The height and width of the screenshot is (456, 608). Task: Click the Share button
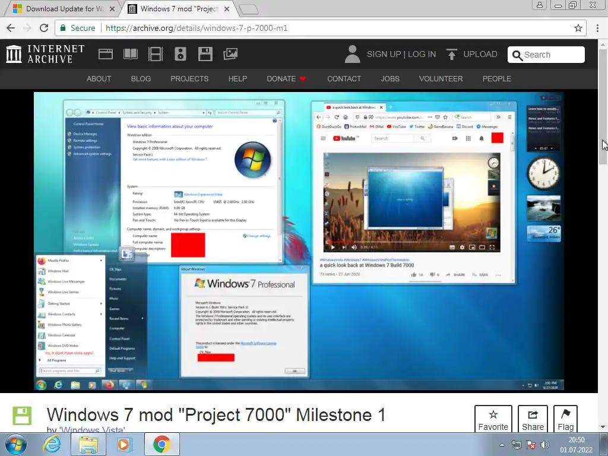point(533,420)
